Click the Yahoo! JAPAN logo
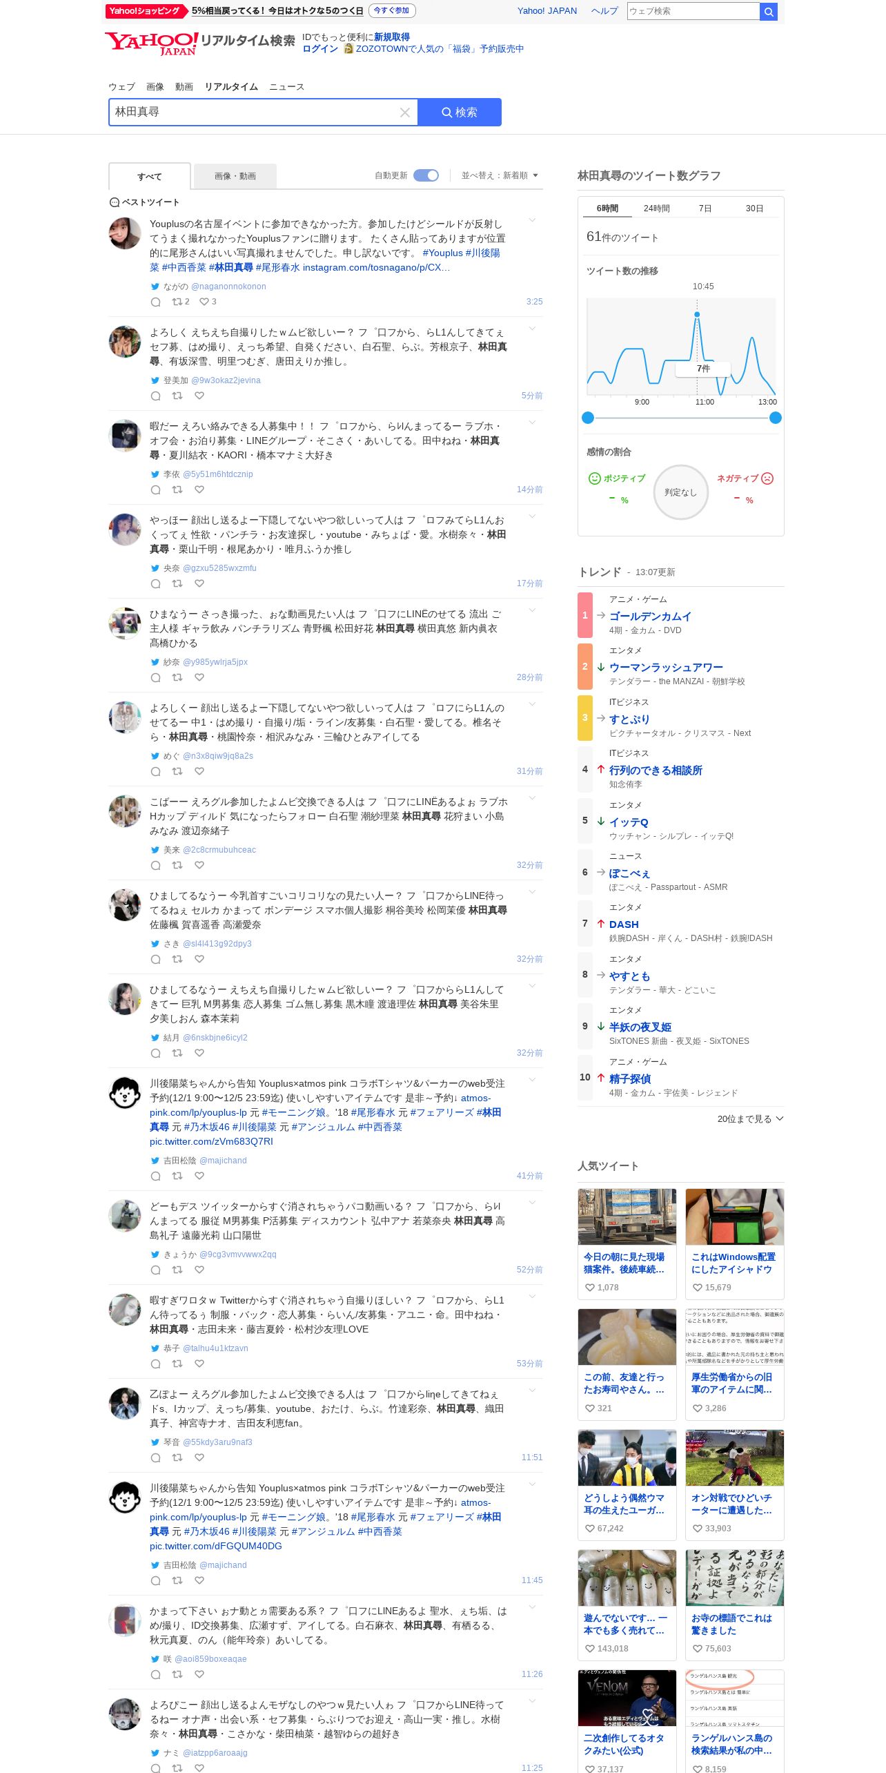This screenshot has width=886, height=1773. click(x=152, y=43)
